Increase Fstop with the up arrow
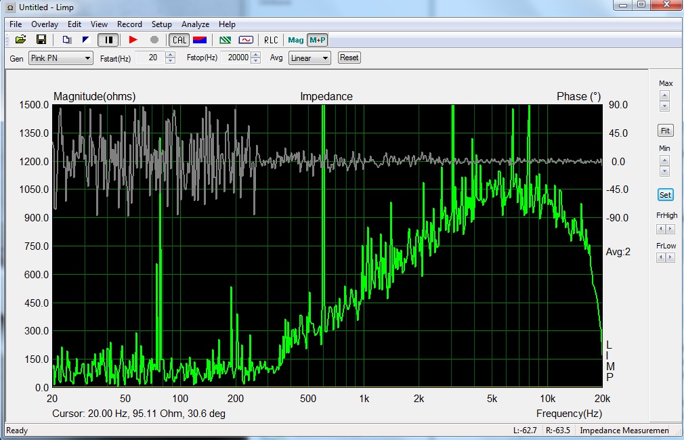 [x=256, y=55]
